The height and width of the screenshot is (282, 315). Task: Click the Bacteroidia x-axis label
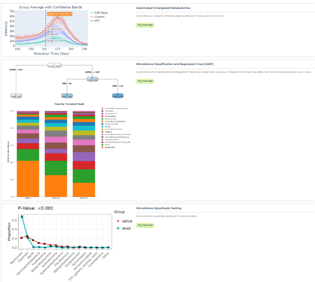(x=16, y=258)
